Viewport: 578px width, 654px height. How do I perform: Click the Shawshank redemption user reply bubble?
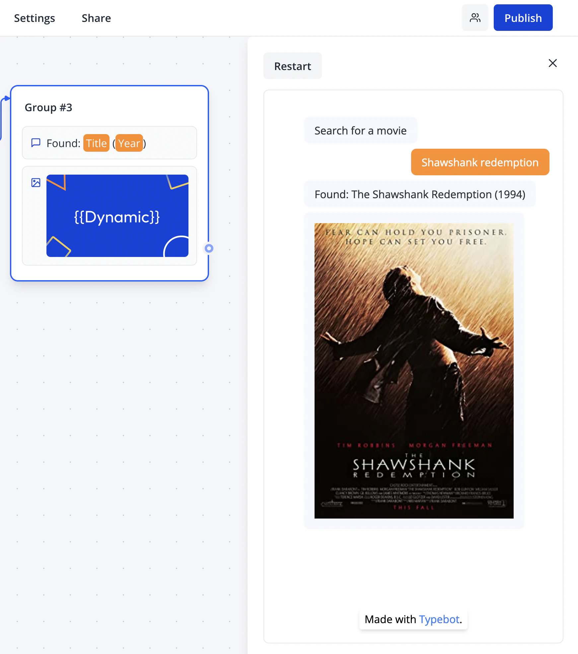pyautogui.click(x=480, y=162)
